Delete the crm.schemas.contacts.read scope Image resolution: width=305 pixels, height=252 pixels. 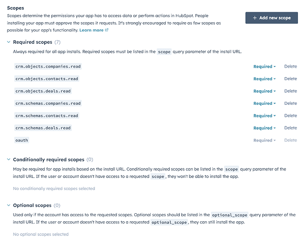click(290, 116)
